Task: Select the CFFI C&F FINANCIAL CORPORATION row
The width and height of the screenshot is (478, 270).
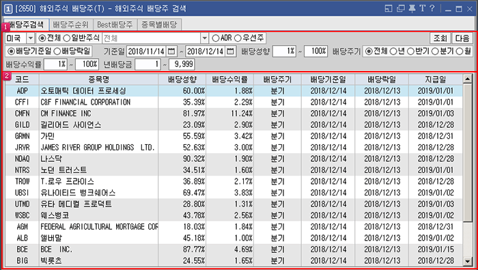Action: tap(234, 103)
